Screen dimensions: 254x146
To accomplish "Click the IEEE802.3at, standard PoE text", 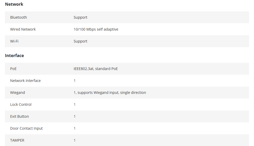I will 96,69.
